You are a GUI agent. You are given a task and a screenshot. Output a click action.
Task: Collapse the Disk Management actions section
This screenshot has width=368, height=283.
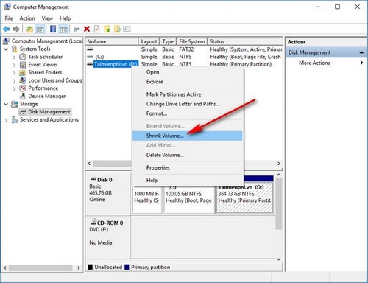click(x=361, y=52)
